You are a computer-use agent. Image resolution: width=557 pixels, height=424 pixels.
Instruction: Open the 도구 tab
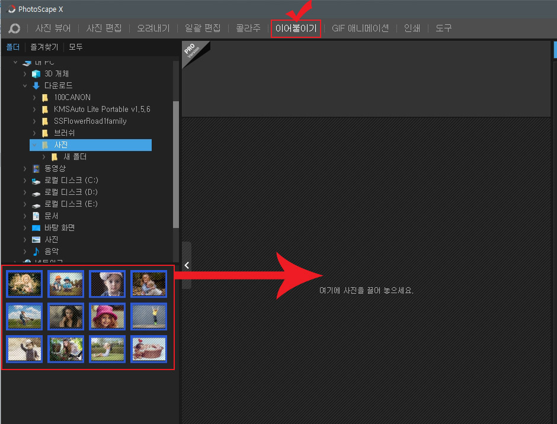444,28
